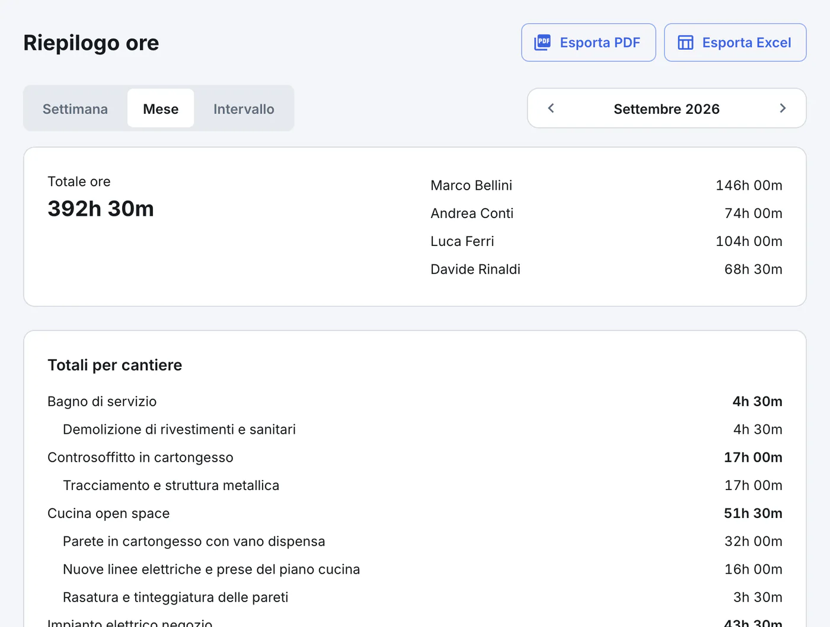Click the Settembre 2026 month label
The height and width of the screenshot is (627, 830).
[x=666, y=109]
